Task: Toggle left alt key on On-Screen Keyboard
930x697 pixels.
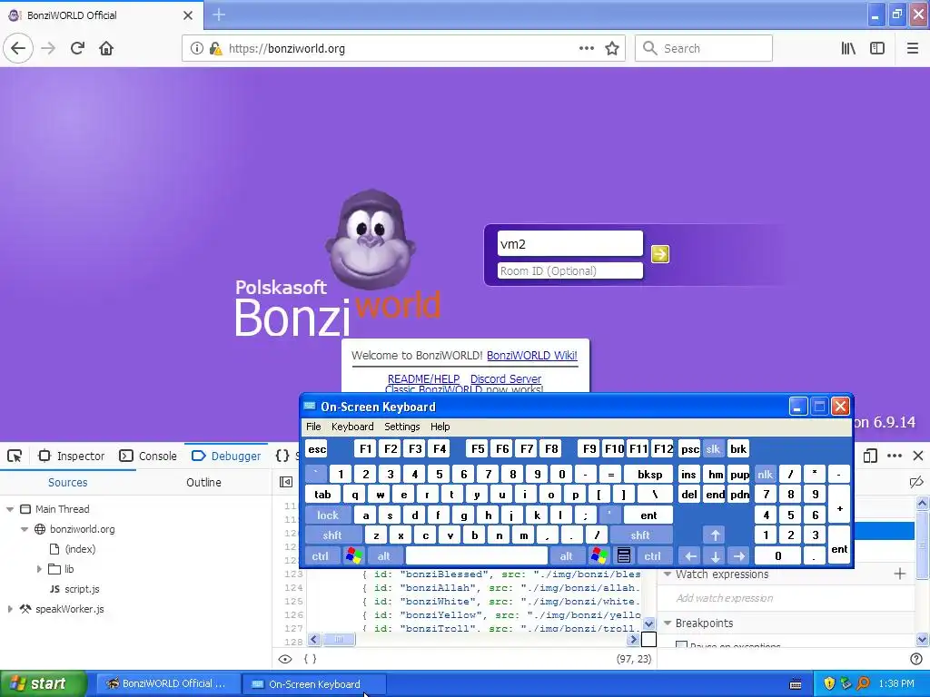Action: 384,556
